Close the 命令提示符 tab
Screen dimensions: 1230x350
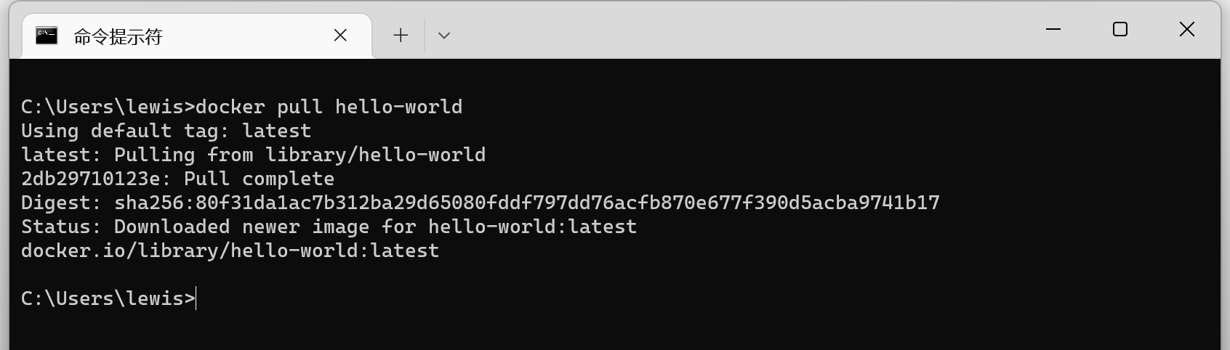pos(340,36)
